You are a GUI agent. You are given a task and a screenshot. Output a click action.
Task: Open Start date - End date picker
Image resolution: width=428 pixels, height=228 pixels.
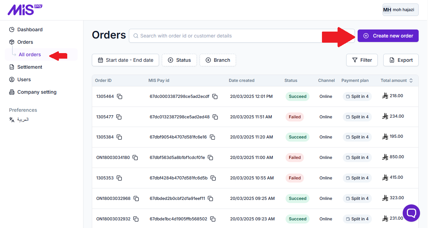click(x=125, y=60)
